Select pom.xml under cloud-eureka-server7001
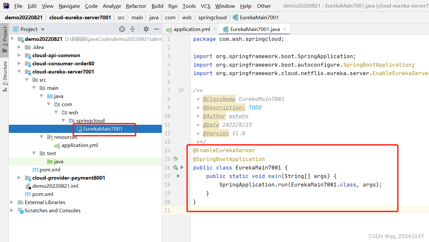The height and width of the screenshot is (242, 429). pos(50,169)
